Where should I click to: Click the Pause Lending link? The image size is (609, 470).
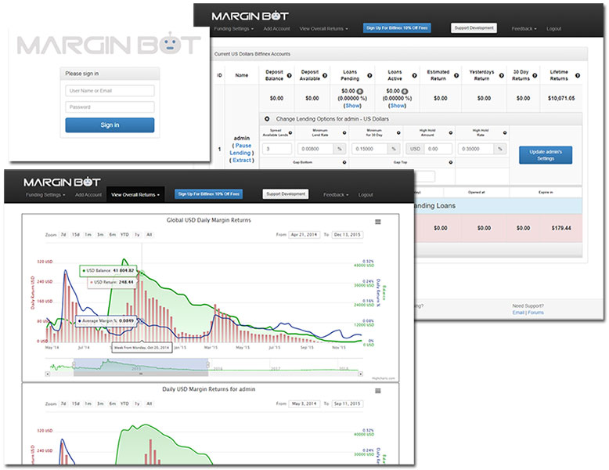click(242, 150)
